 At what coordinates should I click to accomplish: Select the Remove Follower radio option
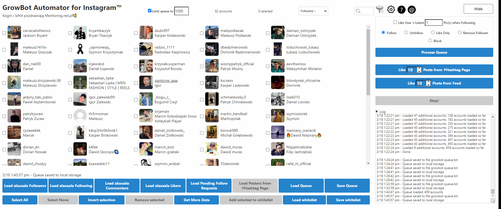tap(460, 32)
